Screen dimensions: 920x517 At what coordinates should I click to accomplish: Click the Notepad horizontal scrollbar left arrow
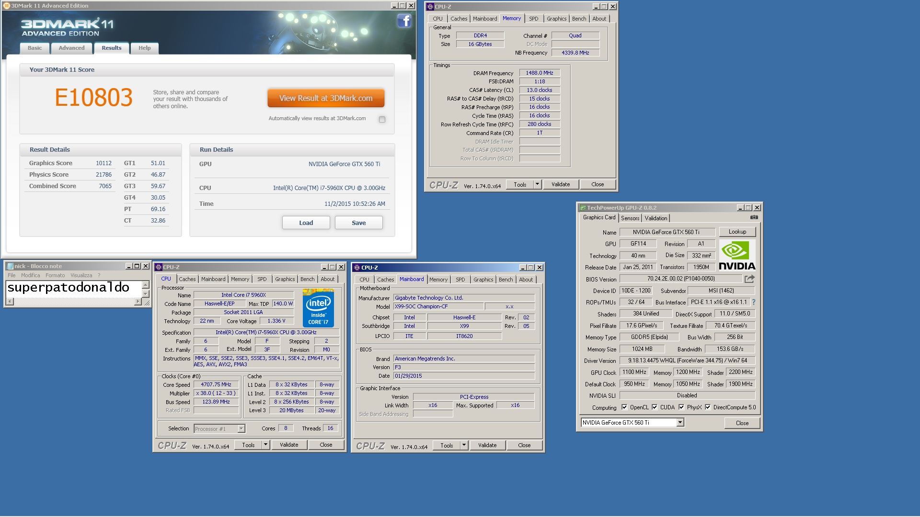click(x=10, y=302)
